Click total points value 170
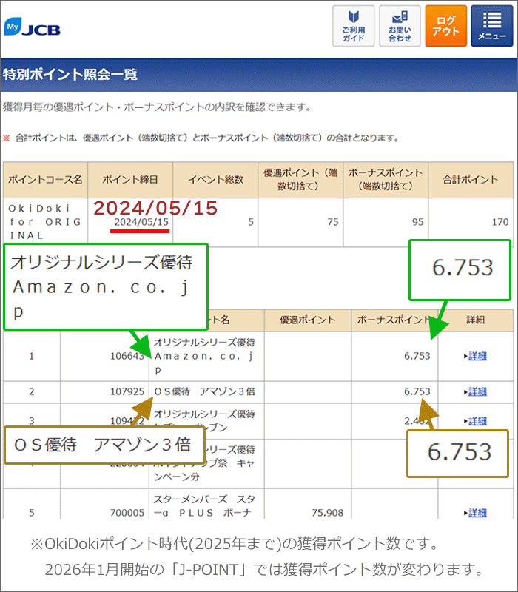The image size is (518, 592). pos(500,222)
